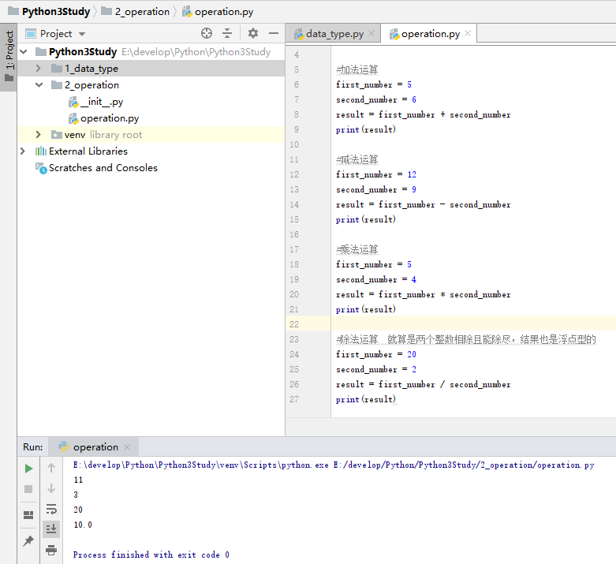Click the Stop process square icon
The width and height of the screenshot is (616, 564).
coord(28,489)
